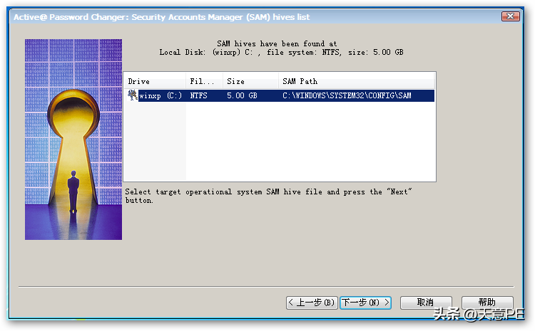535x331 pixels.
Task: Close the SAM hives list dialog
Action: click(511, 16)
